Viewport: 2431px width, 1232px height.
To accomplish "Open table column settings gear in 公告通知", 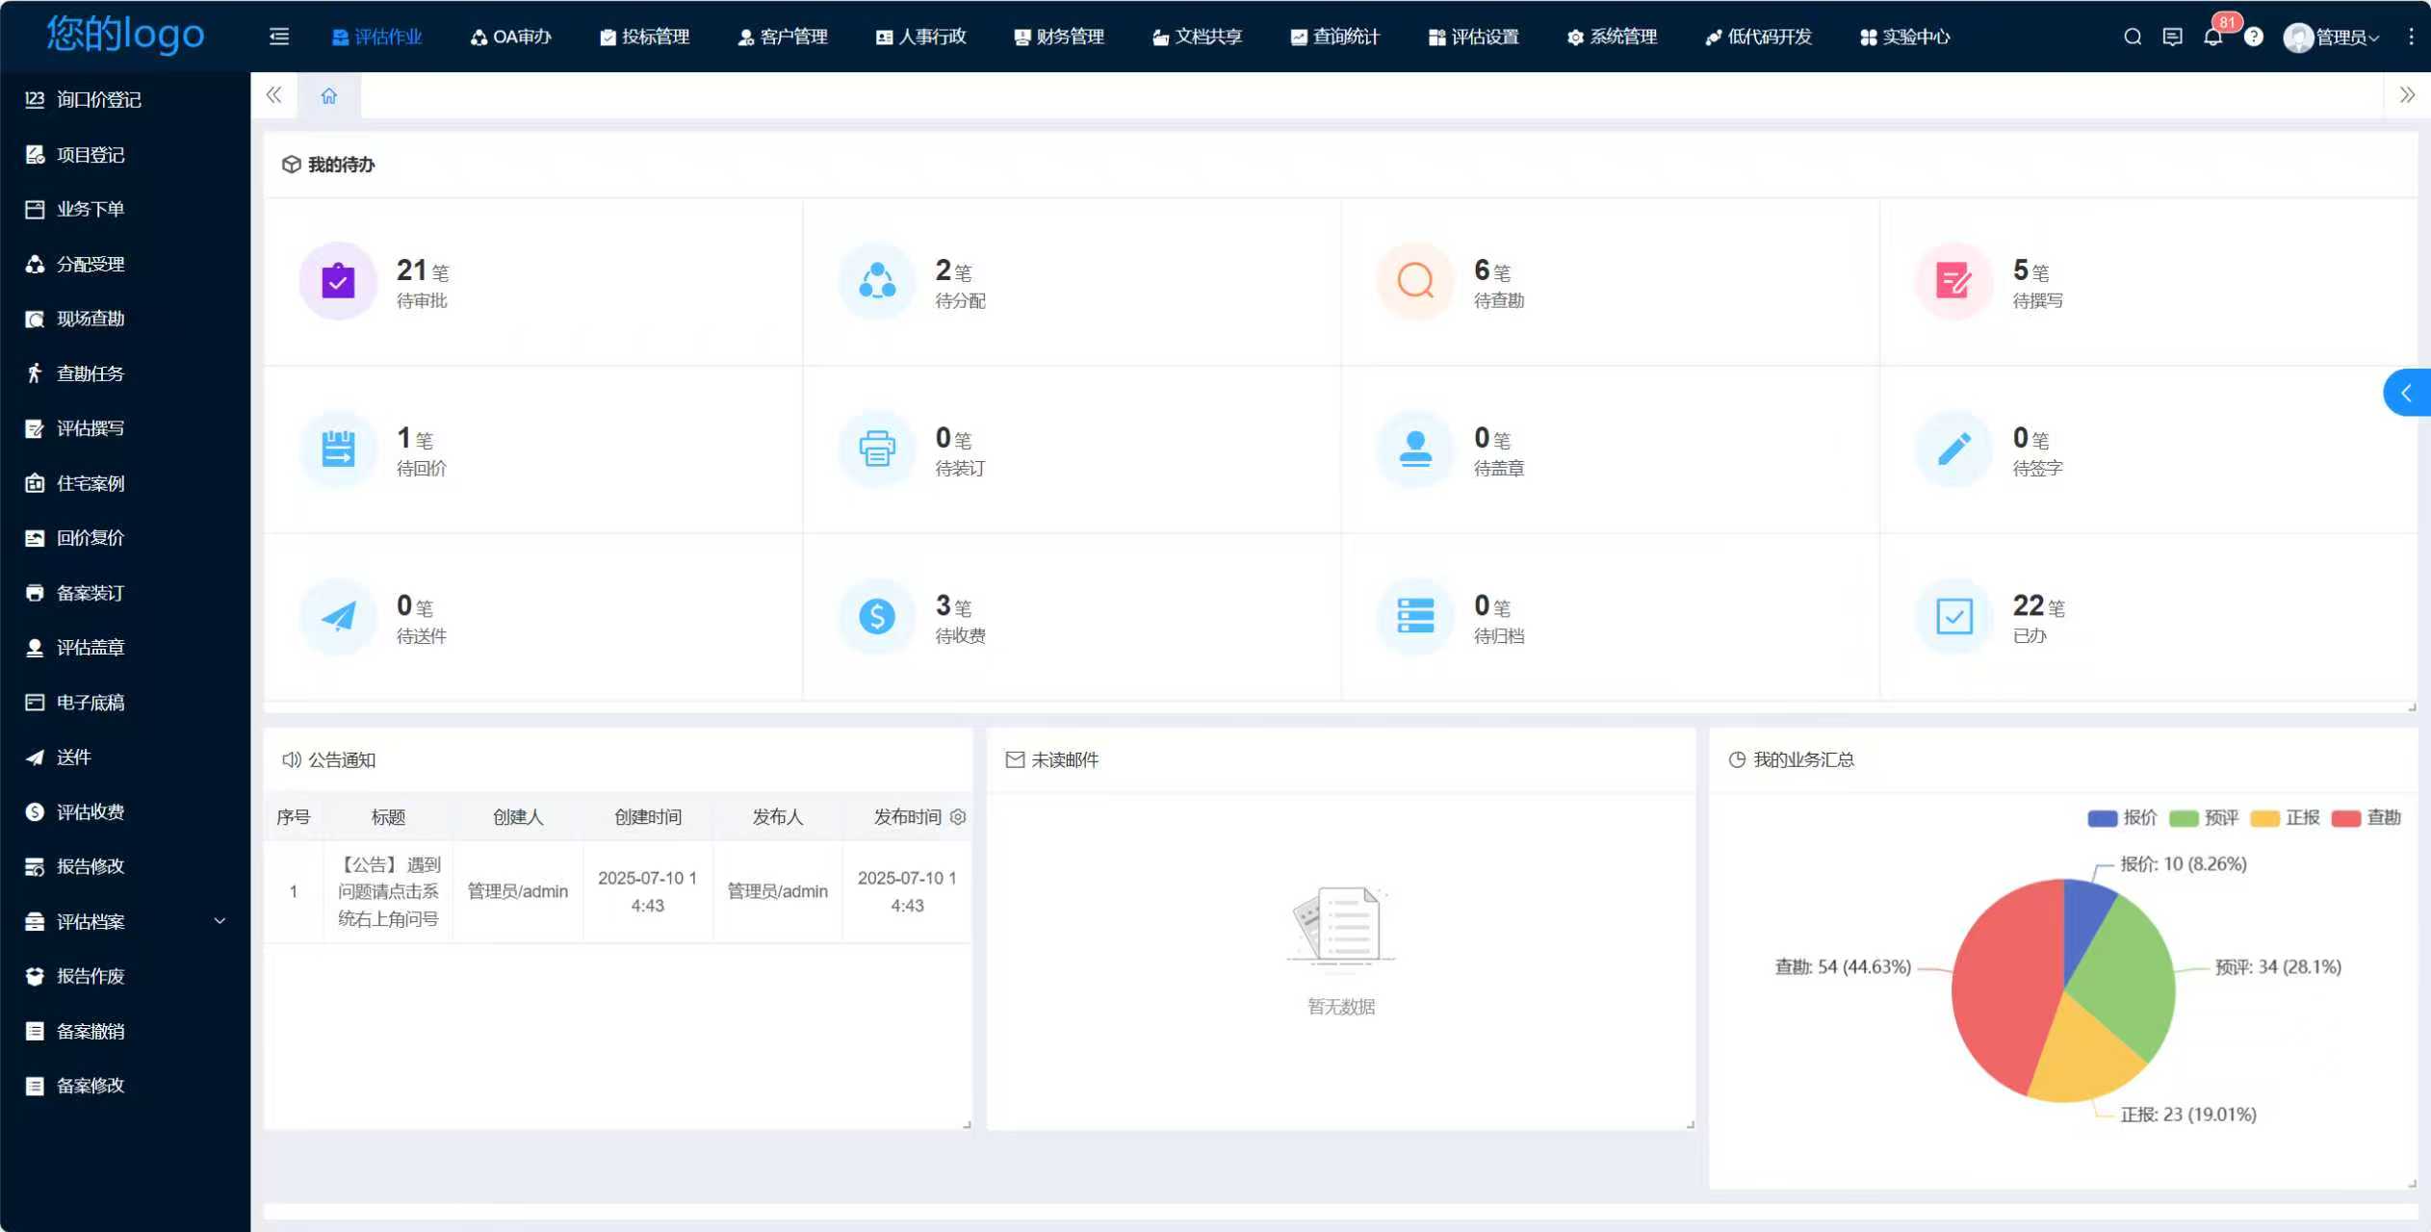I will pos(958,816).
